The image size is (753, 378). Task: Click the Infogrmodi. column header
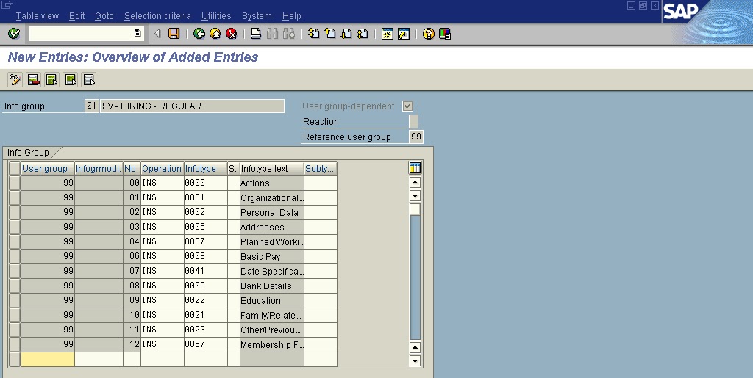pos(99,169)
